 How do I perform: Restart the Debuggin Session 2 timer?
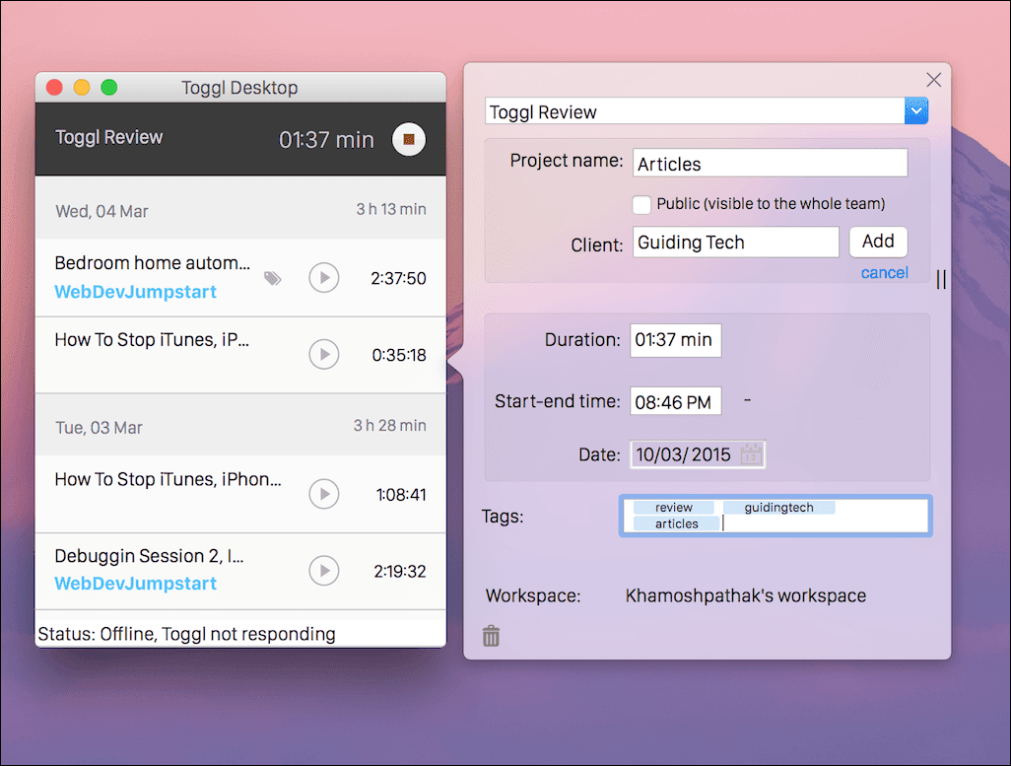tap(323, 570)
